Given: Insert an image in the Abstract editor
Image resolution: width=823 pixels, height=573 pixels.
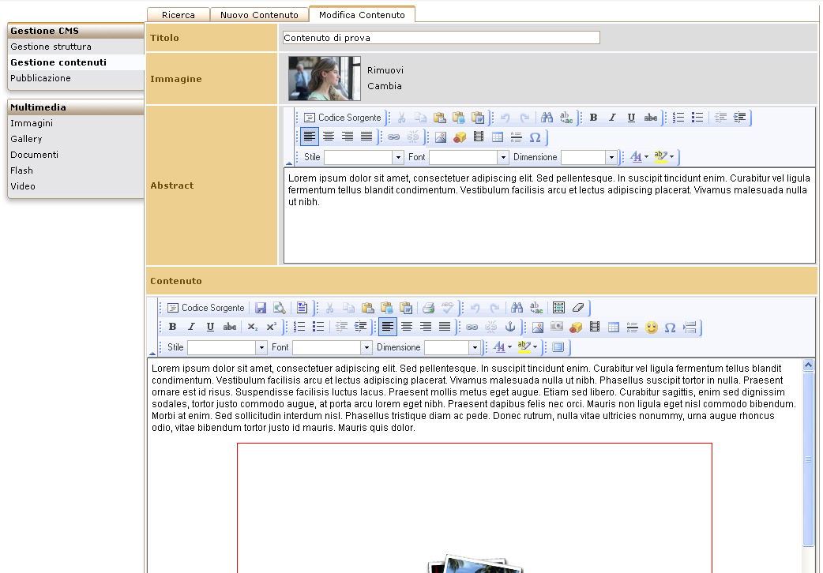Looking at the screenshot, I should (441, 137).
